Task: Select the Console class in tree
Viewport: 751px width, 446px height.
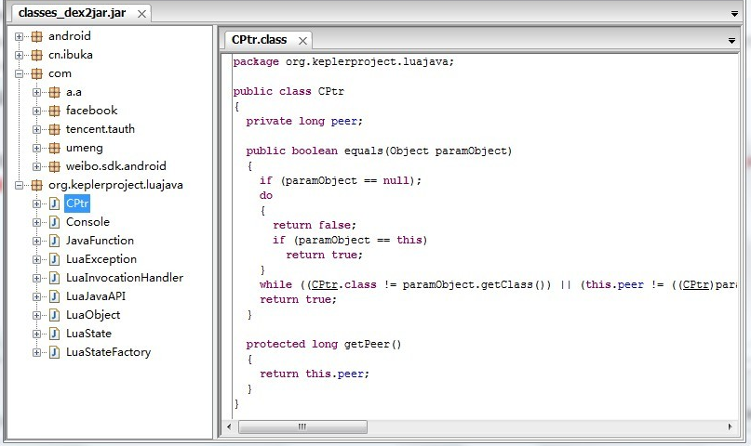Action: 87,222
